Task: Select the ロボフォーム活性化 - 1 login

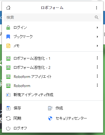Action: coord(32,58)
